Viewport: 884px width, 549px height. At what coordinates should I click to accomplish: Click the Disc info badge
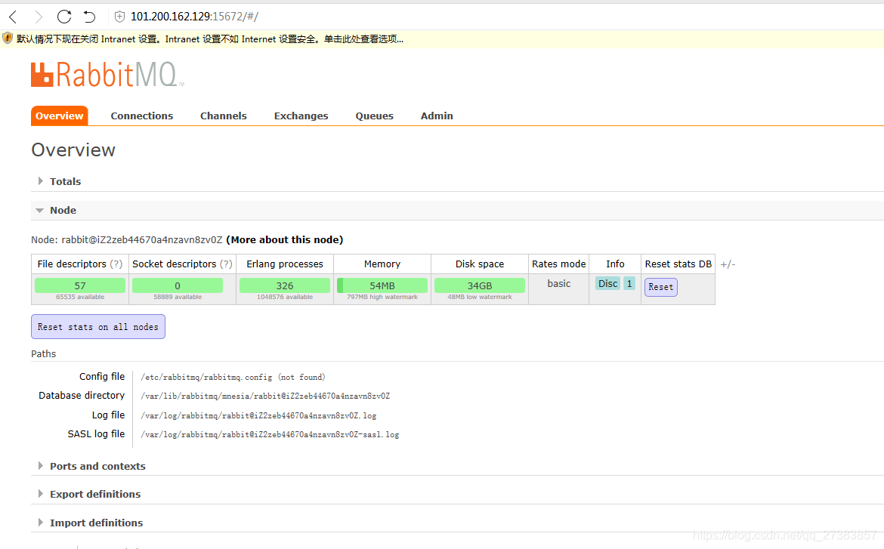607,283
